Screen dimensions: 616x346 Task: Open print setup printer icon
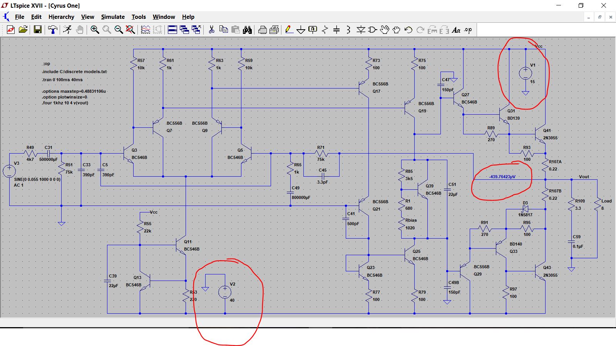pyautogui.click(x=262, y=30)
